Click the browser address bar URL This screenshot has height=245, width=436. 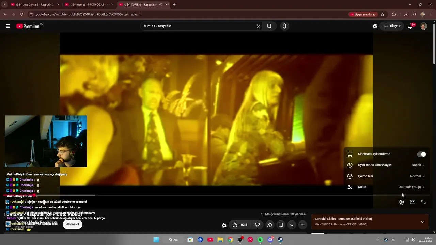pyautogui.click(x=88, y=14)
